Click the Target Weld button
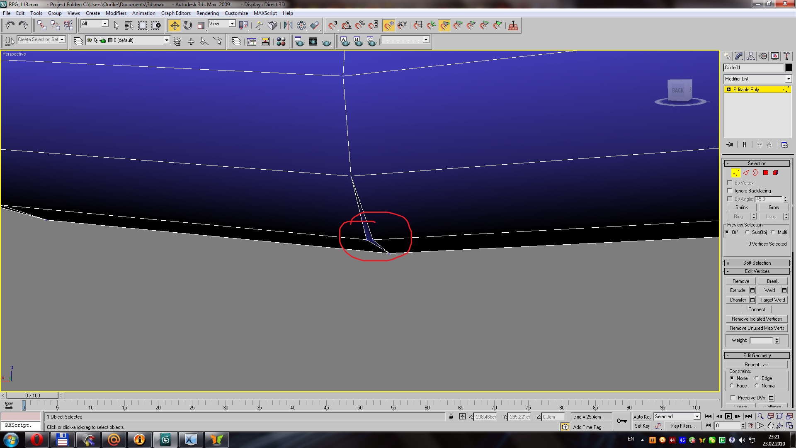The width and height of the screenshot is (796, 448). [x=772, y=300]
